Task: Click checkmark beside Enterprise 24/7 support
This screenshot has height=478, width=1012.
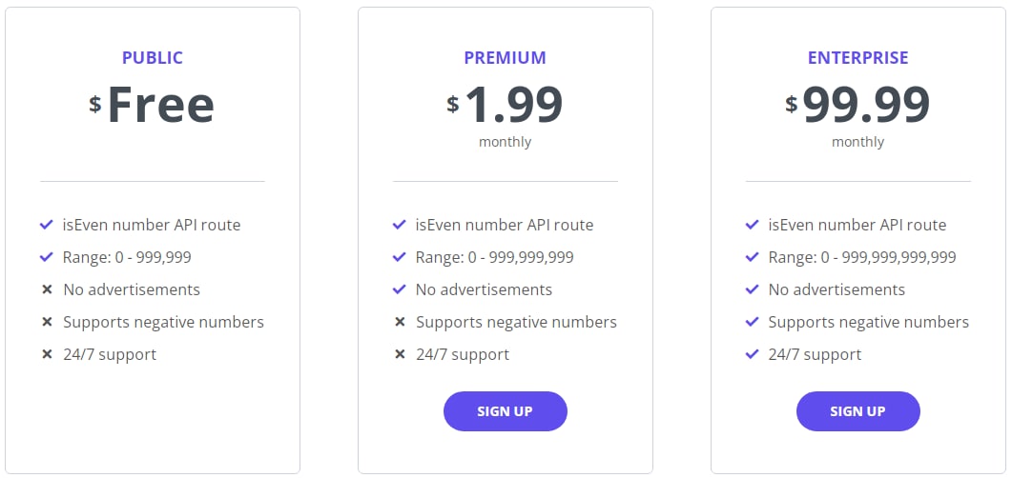Action: coord(752,353)
